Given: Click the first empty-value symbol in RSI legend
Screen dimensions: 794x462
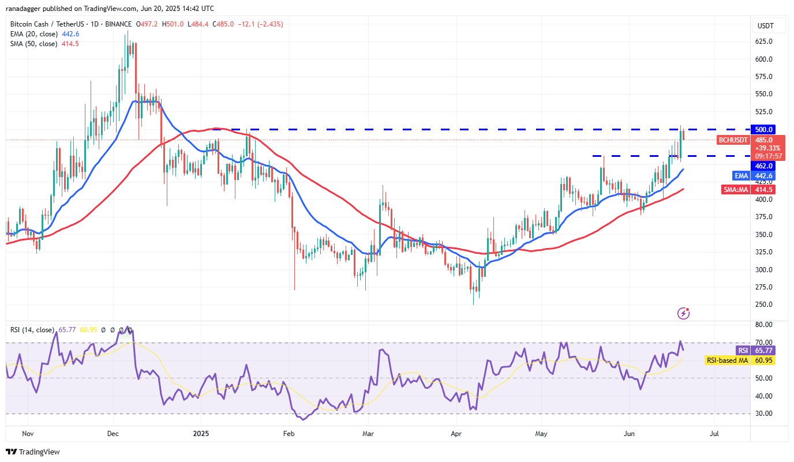Looking at the screenshot, I should [x=104, y=330].
